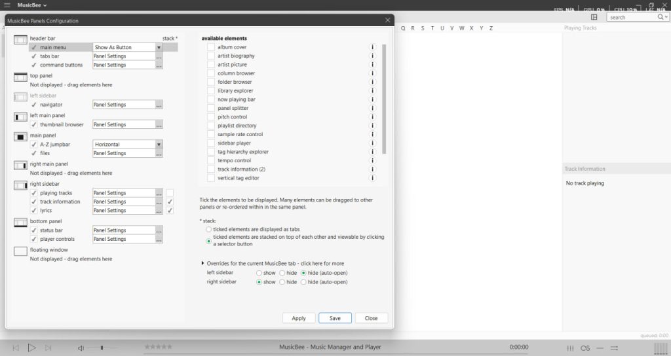
Task: Open main menu Show As Button dropdown
Action: point(159,47)
